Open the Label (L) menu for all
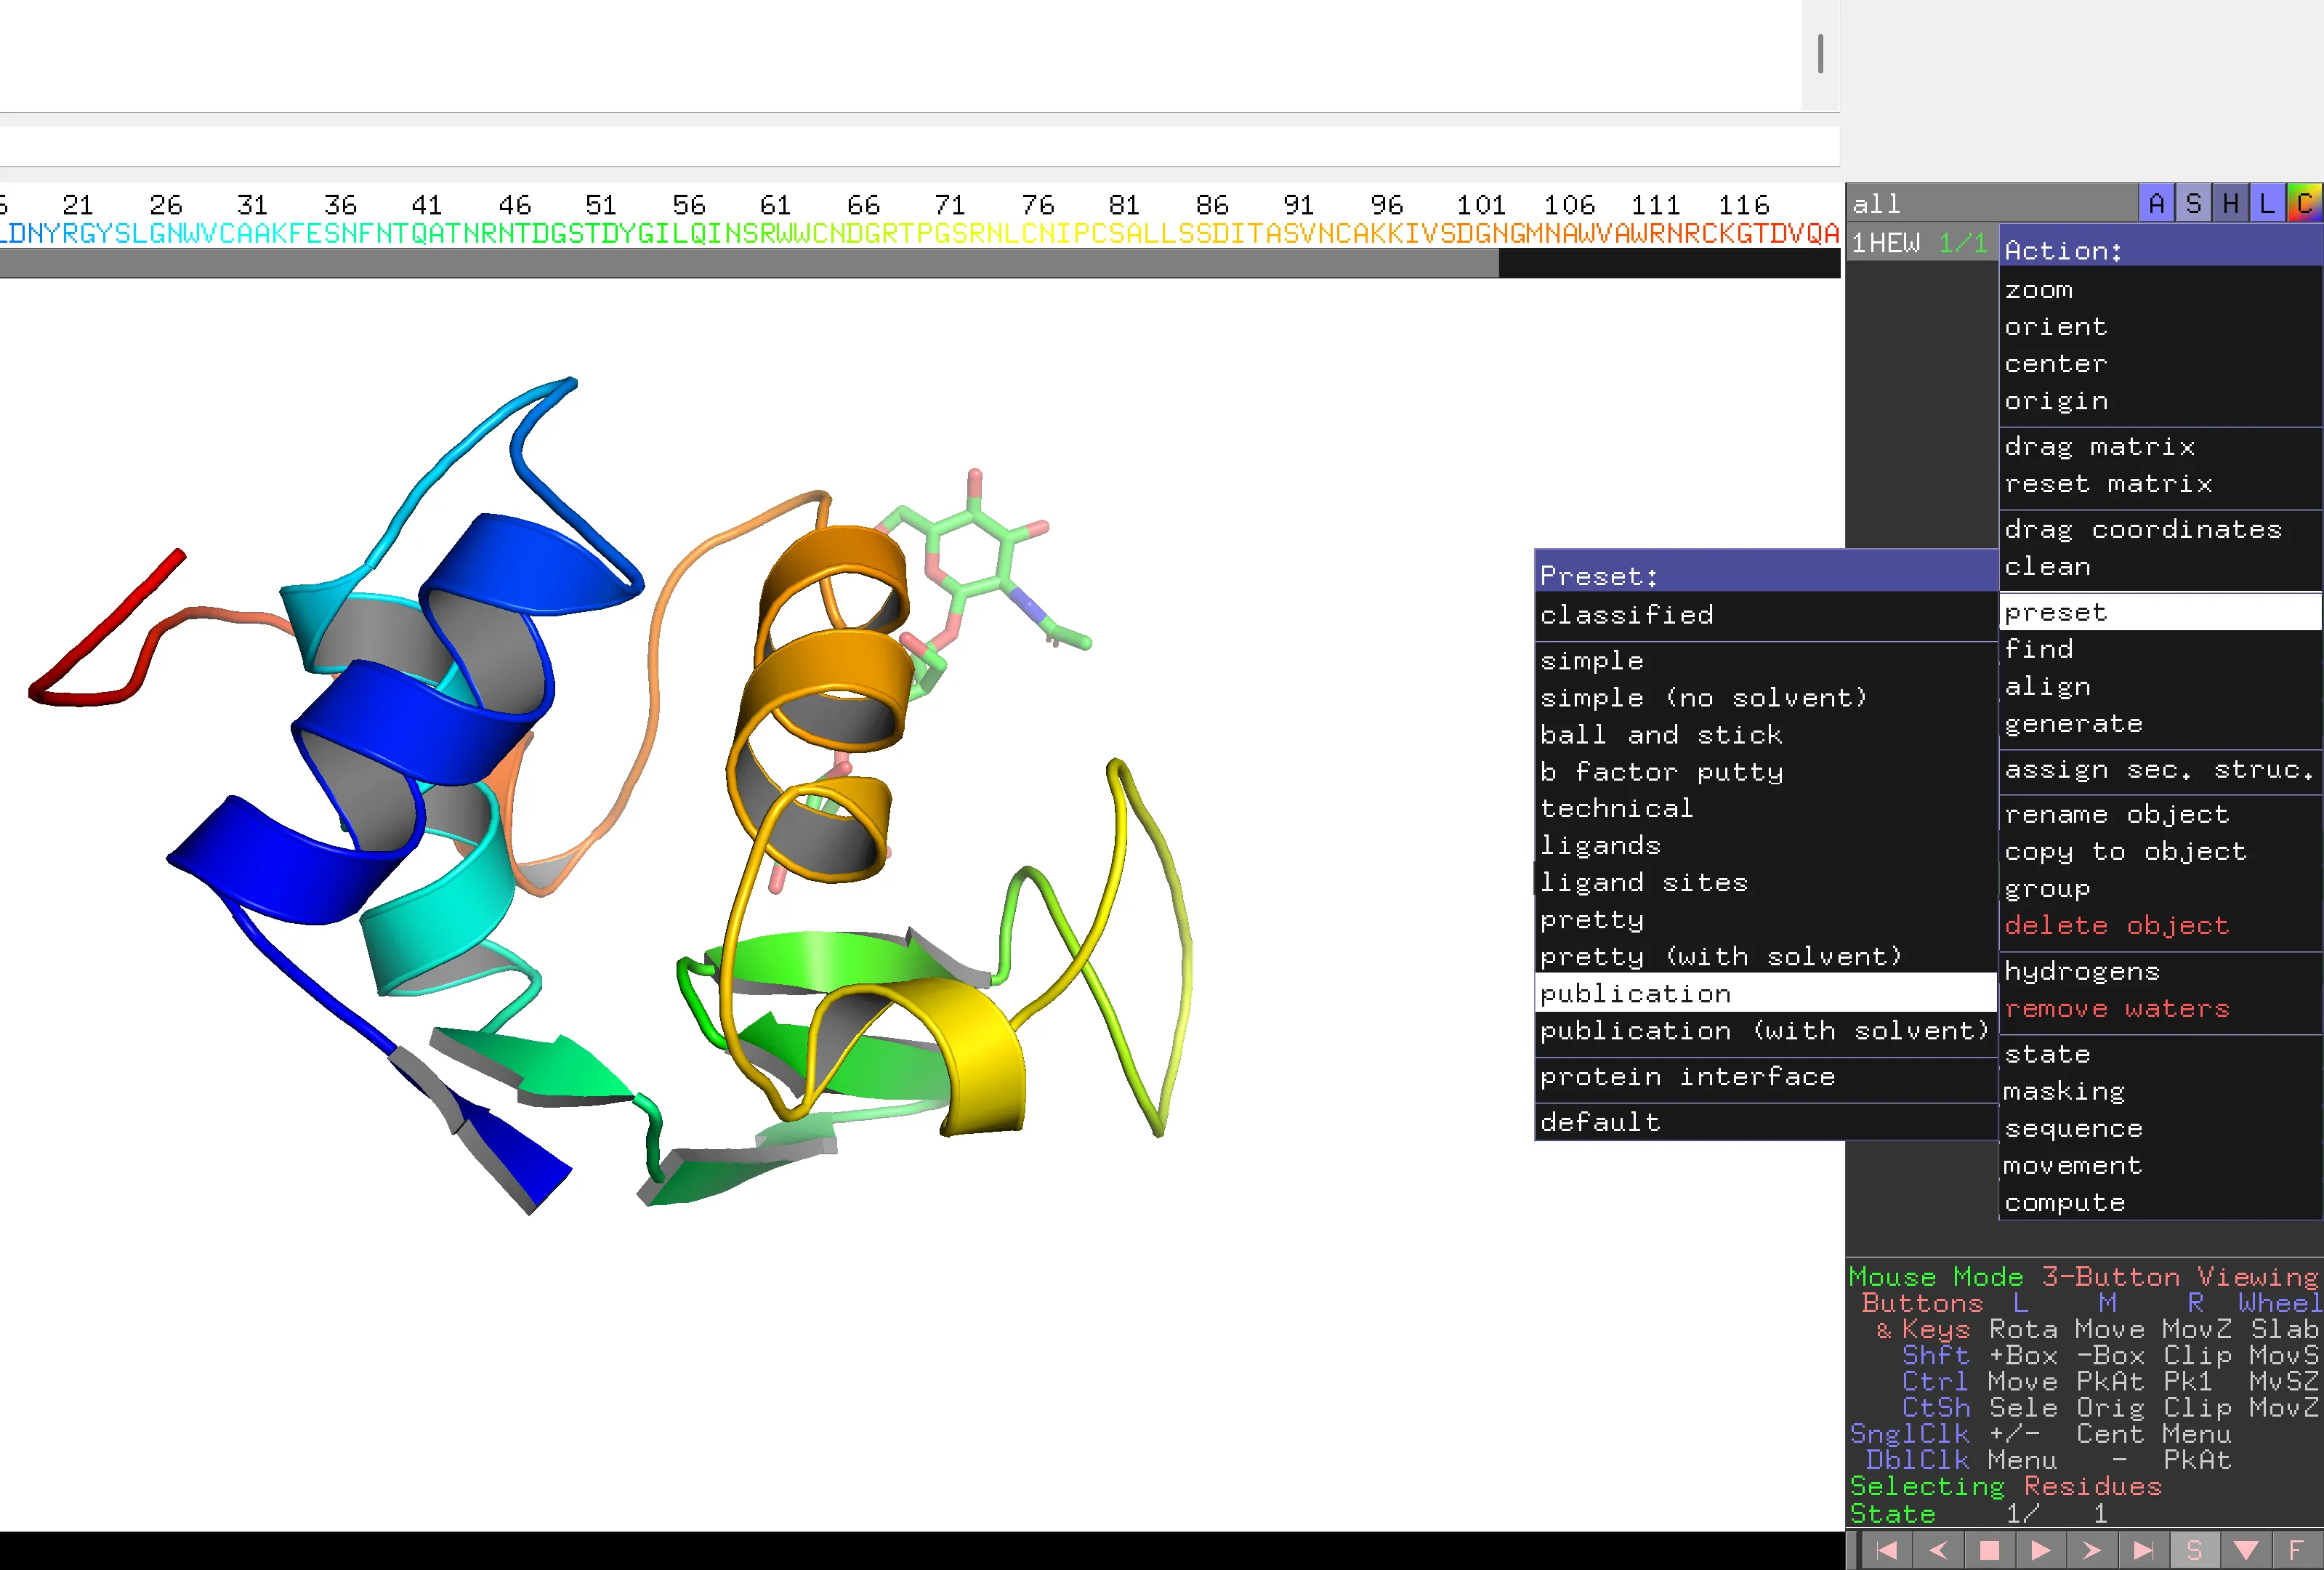This screenshot has height=1570, width=2324. pos(2267,204)
